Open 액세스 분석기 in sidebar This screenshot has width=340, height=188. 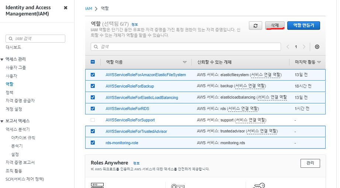[18, 130]
